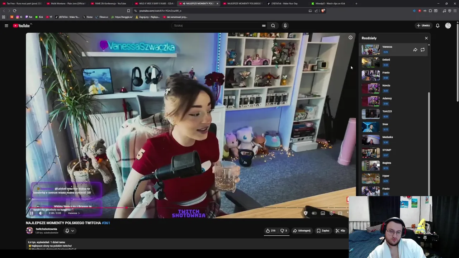Click the Utwórz create button
459x258 pixels.
[423, 25]
